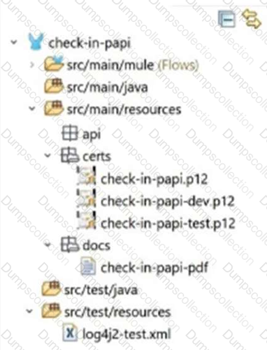Toggle Link with Editor arrows icon

(x=251, y=19)
